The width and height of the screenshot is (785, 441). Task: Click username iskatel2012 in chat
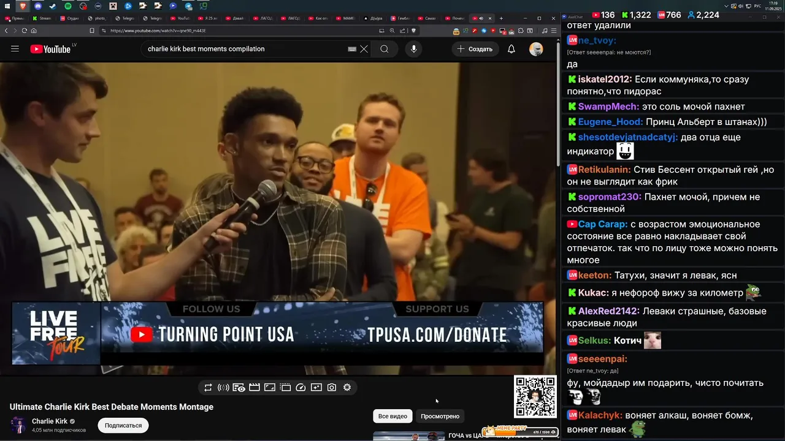[x=604, y=79]
